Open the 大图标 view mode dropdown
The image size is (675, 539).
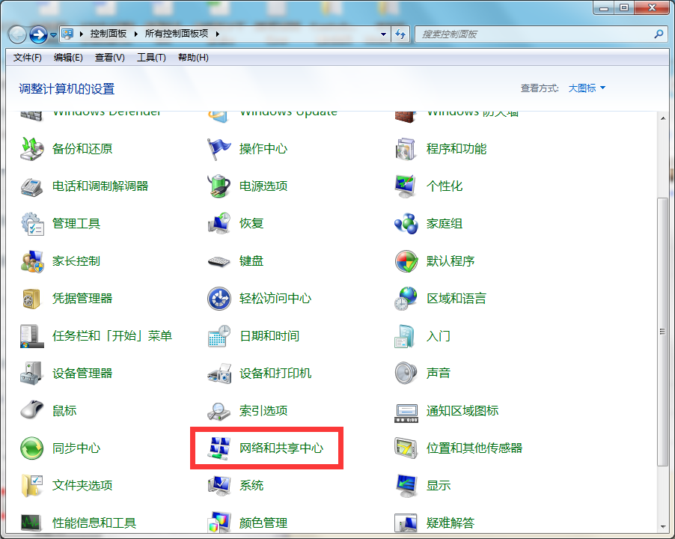[x=587, y=88]
